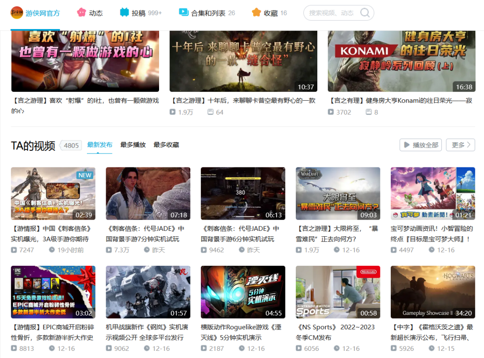Screen dimensions: 484x358
Task: Click the 播放全部 button
Action: point(420,145)
